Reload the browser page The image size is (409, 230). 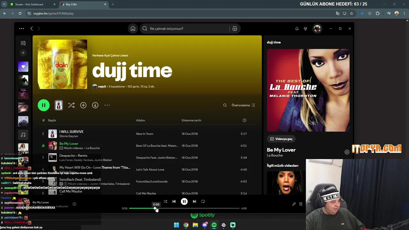pos(20,13)
